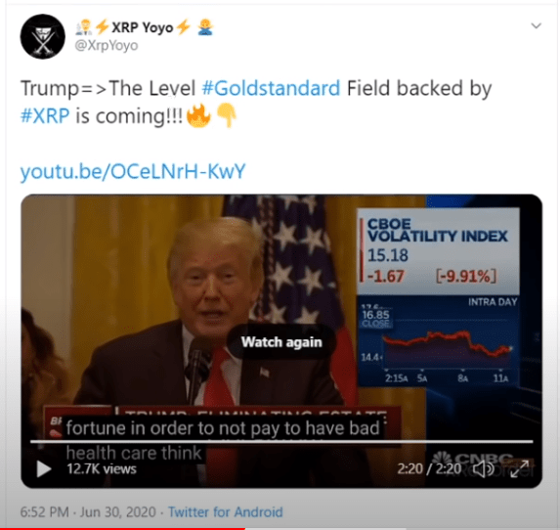
Task: Click the XRP Yoyo display name
Action: point(142,27)
